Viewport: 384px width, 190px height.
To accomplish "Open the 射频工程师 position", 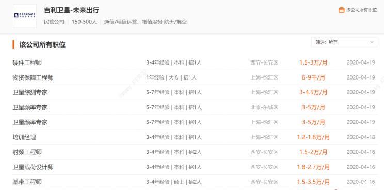I will pos(27,152).
